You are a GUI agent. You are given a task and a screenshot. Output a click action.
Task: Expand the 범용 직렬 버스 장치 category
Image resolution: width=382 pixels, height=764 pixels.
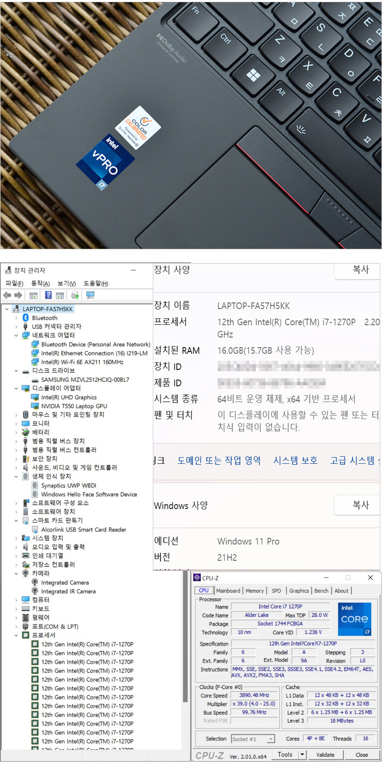pos(16,441)
